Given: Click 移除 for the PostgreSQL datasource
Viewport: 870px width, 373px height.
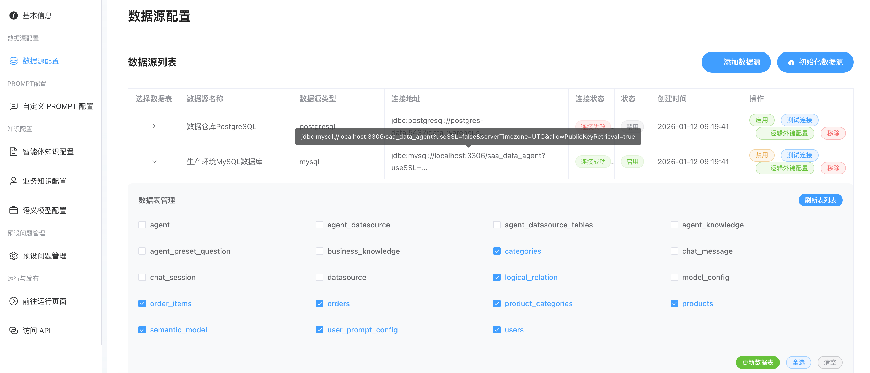Looking at the screenshot, I should (x=833, y=133).
